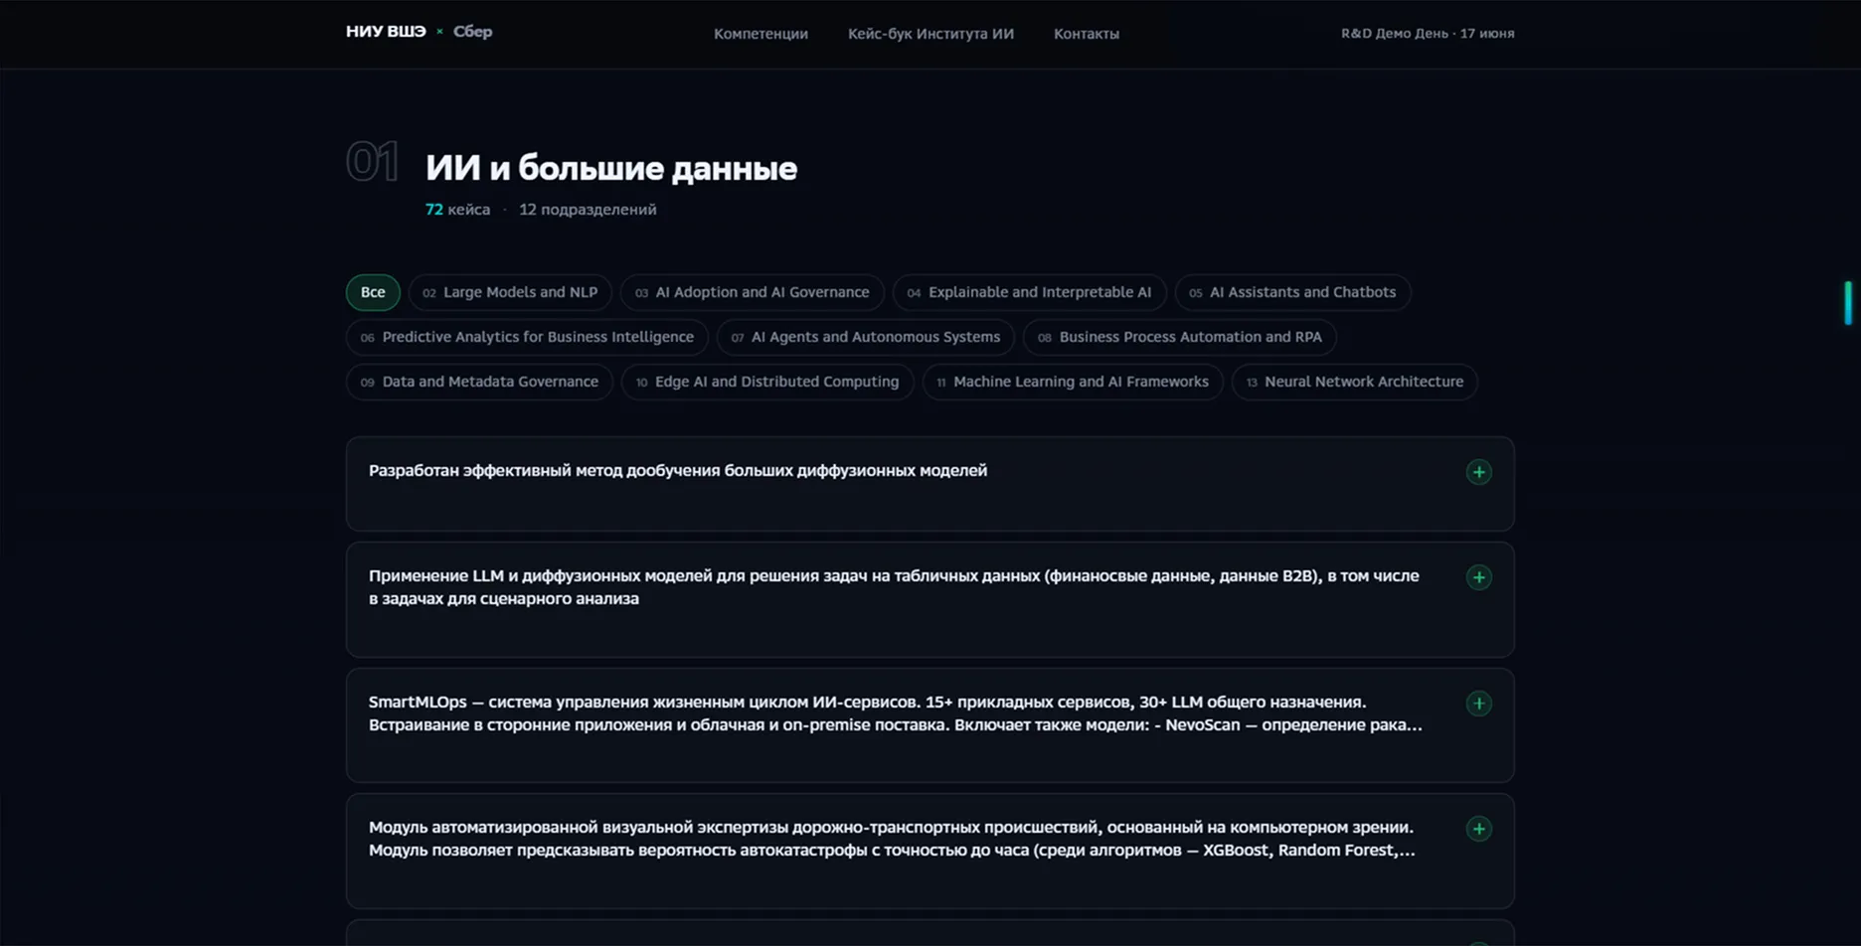Screen dimensions: 1861x946
Task: Open the SmartMLOps case title text
Action: 896,713
